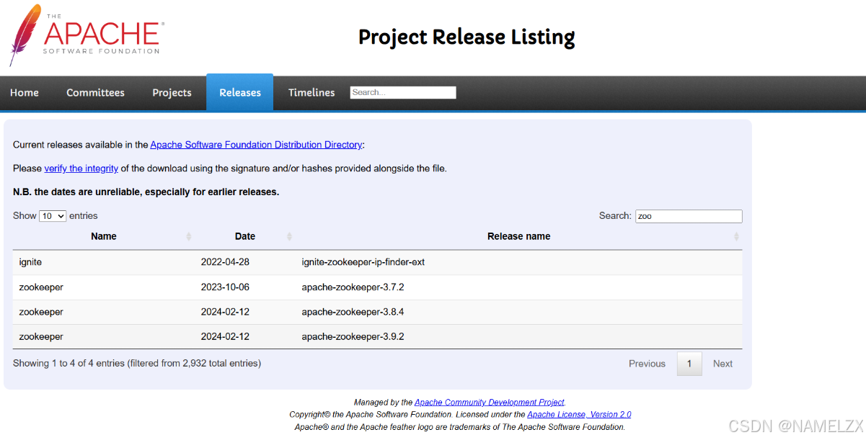The image size is (866, 440).
Task: Go to the Home menu item
Action: tap(25, 93)
